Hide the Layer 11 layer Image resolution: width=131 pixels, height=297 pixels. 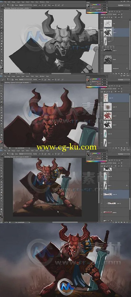(102, 203)
